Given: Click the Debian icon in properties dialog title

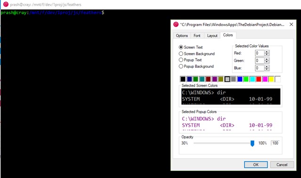Looking at the screenshot, I should coord(176,24).
